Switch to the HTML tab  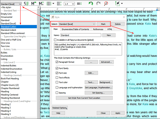pyautogui.click(x=110, y=29)
